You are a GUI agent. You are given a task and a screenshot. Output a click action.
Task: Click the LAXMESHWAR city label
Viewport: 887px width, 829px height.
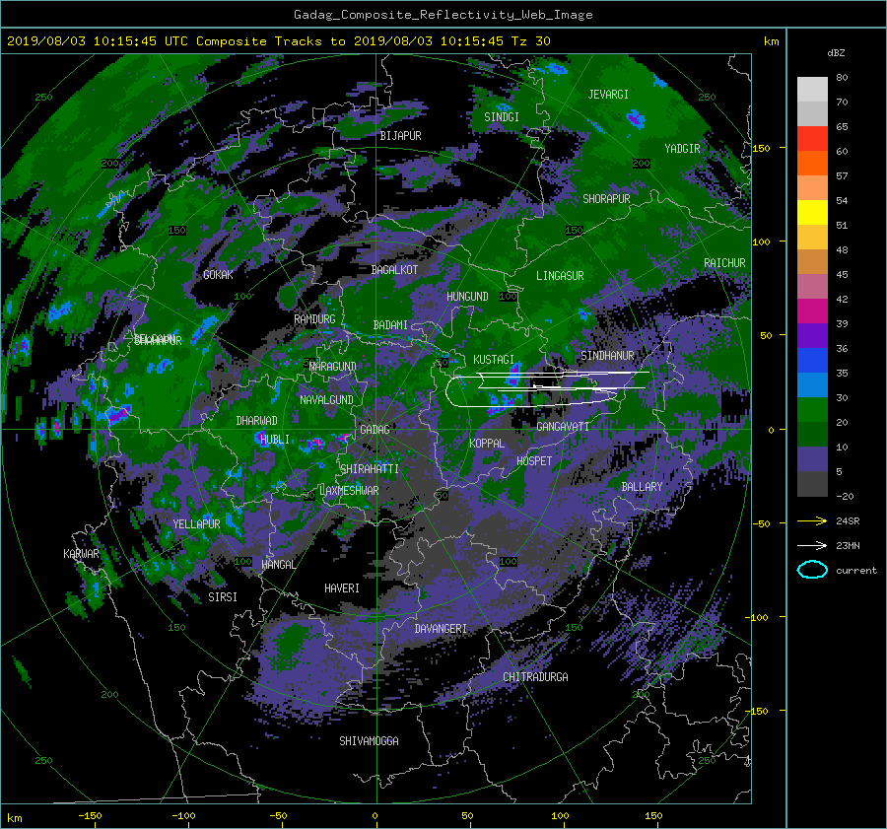pyautogui.click(x=349, y=491)
